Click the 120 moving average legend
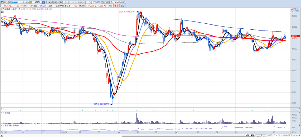This screenshot has width=301, height=137. coord(33,9)
